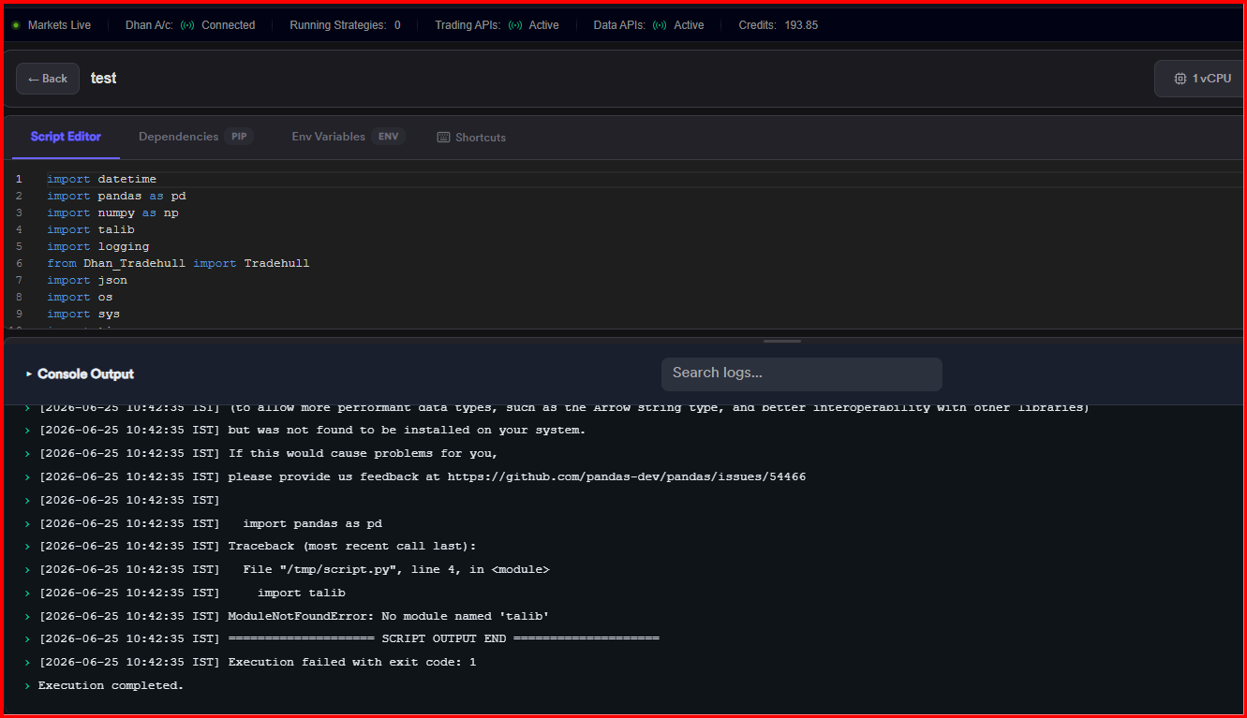Viewport: 1247px width, 718px height.
Task: Collapse the Console Output panel triangle
Action: [29, 374]
